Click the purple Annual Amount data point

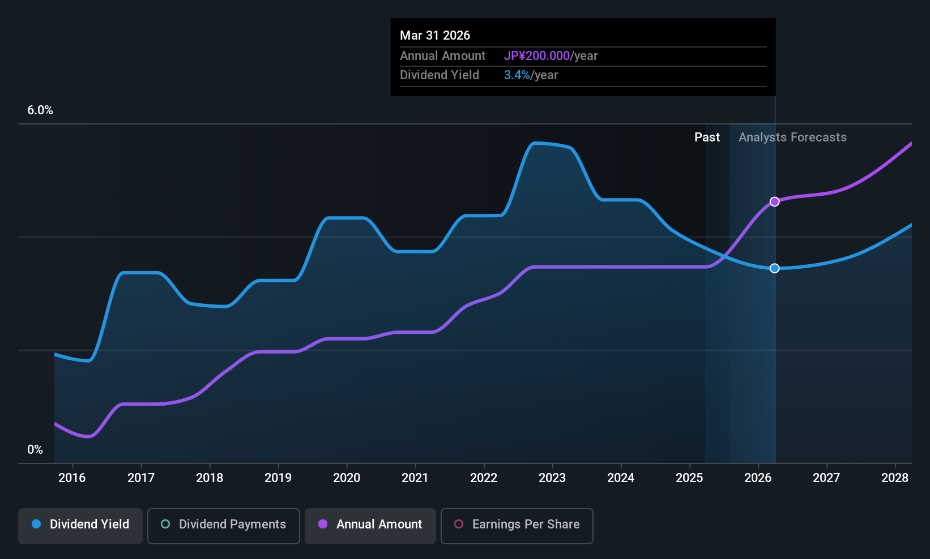[x=774, y=202]
